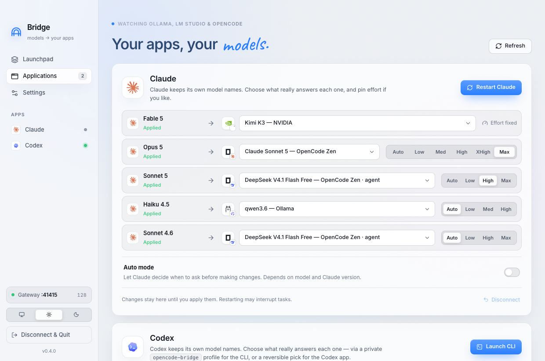This screenshot has width=545, height=361.
Task: Select system theme monitor option
Action: click(x=22, y=314)
